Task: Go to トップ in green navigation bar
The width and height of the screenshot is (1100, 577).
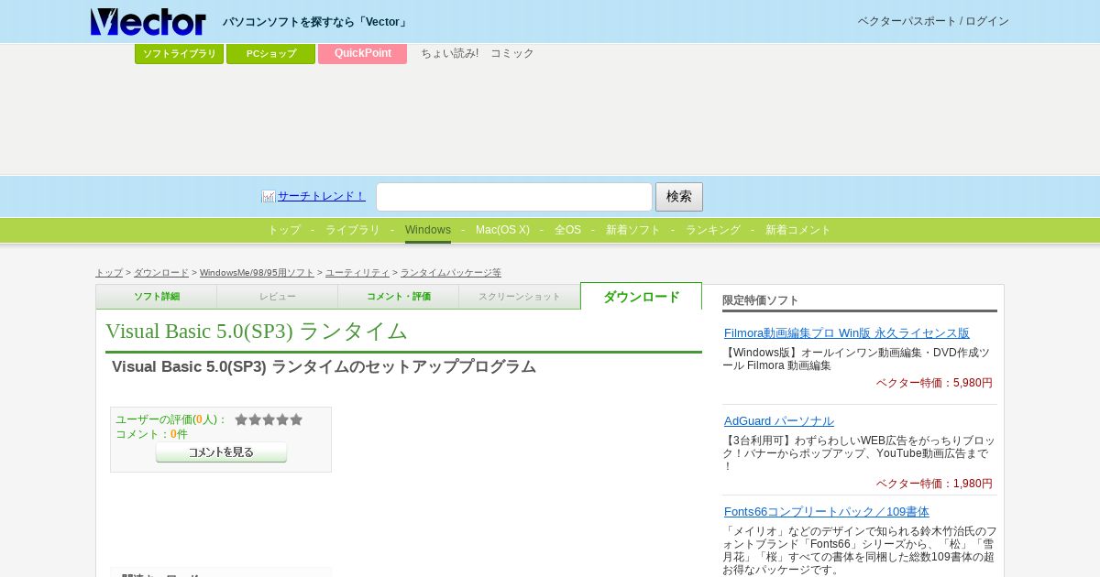Action: (284, 230)
